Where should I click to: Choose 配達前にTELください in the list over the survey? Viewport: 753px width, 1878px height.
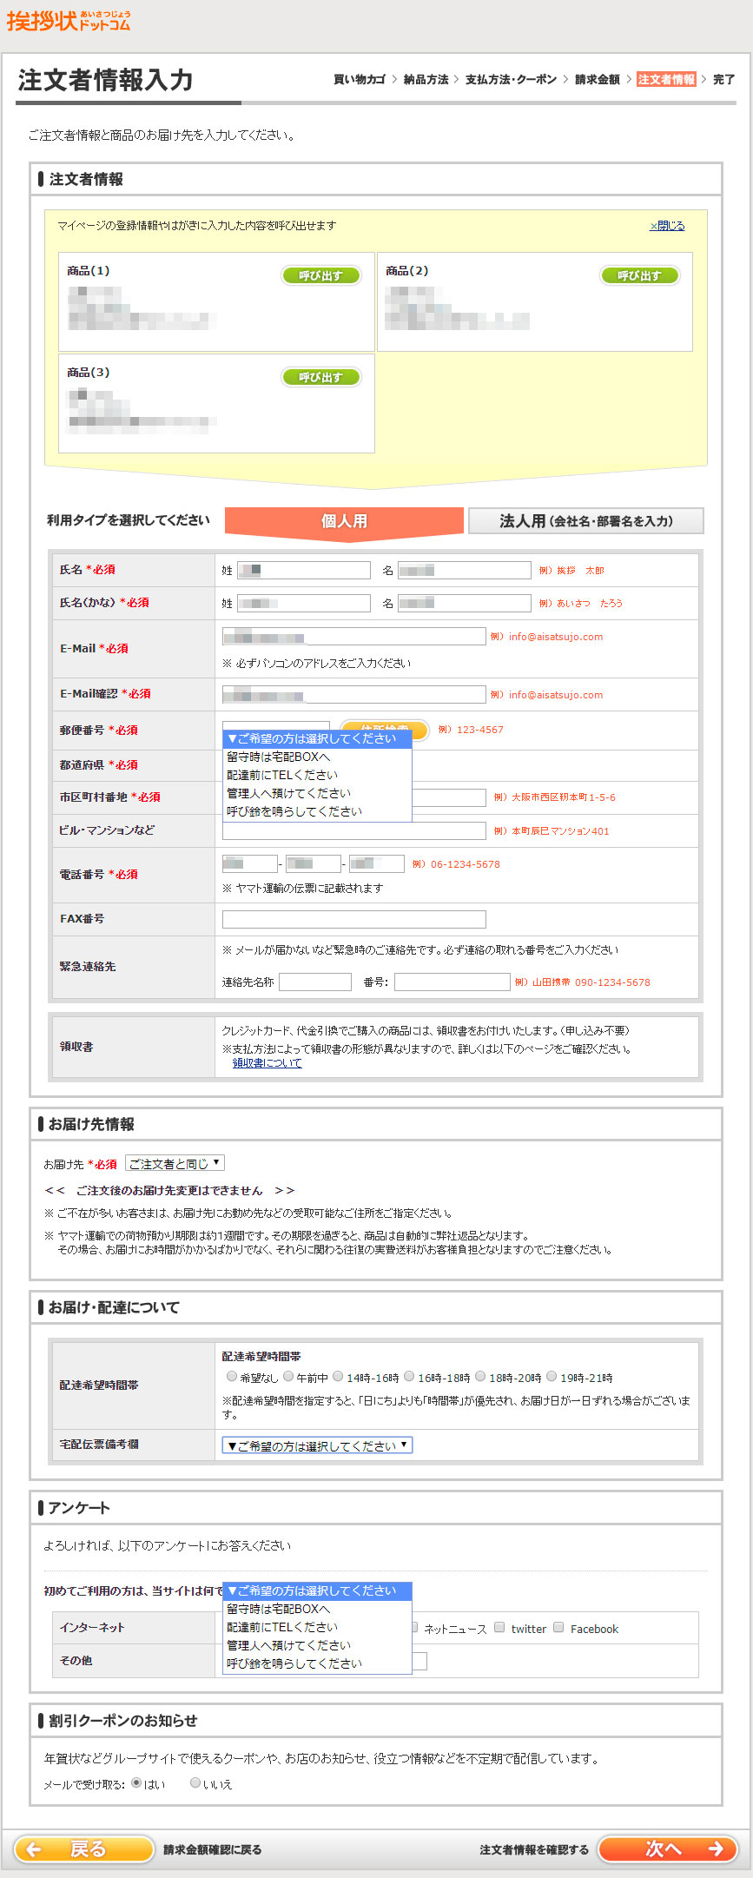point(317,1627)
